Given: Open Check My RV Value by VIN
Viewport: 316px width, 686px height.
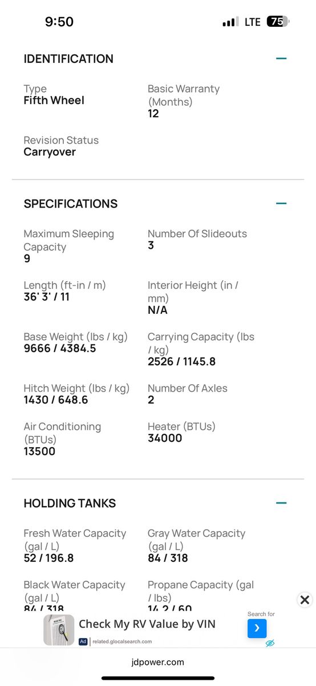Looking at the screenshot, I should point(147,624).
